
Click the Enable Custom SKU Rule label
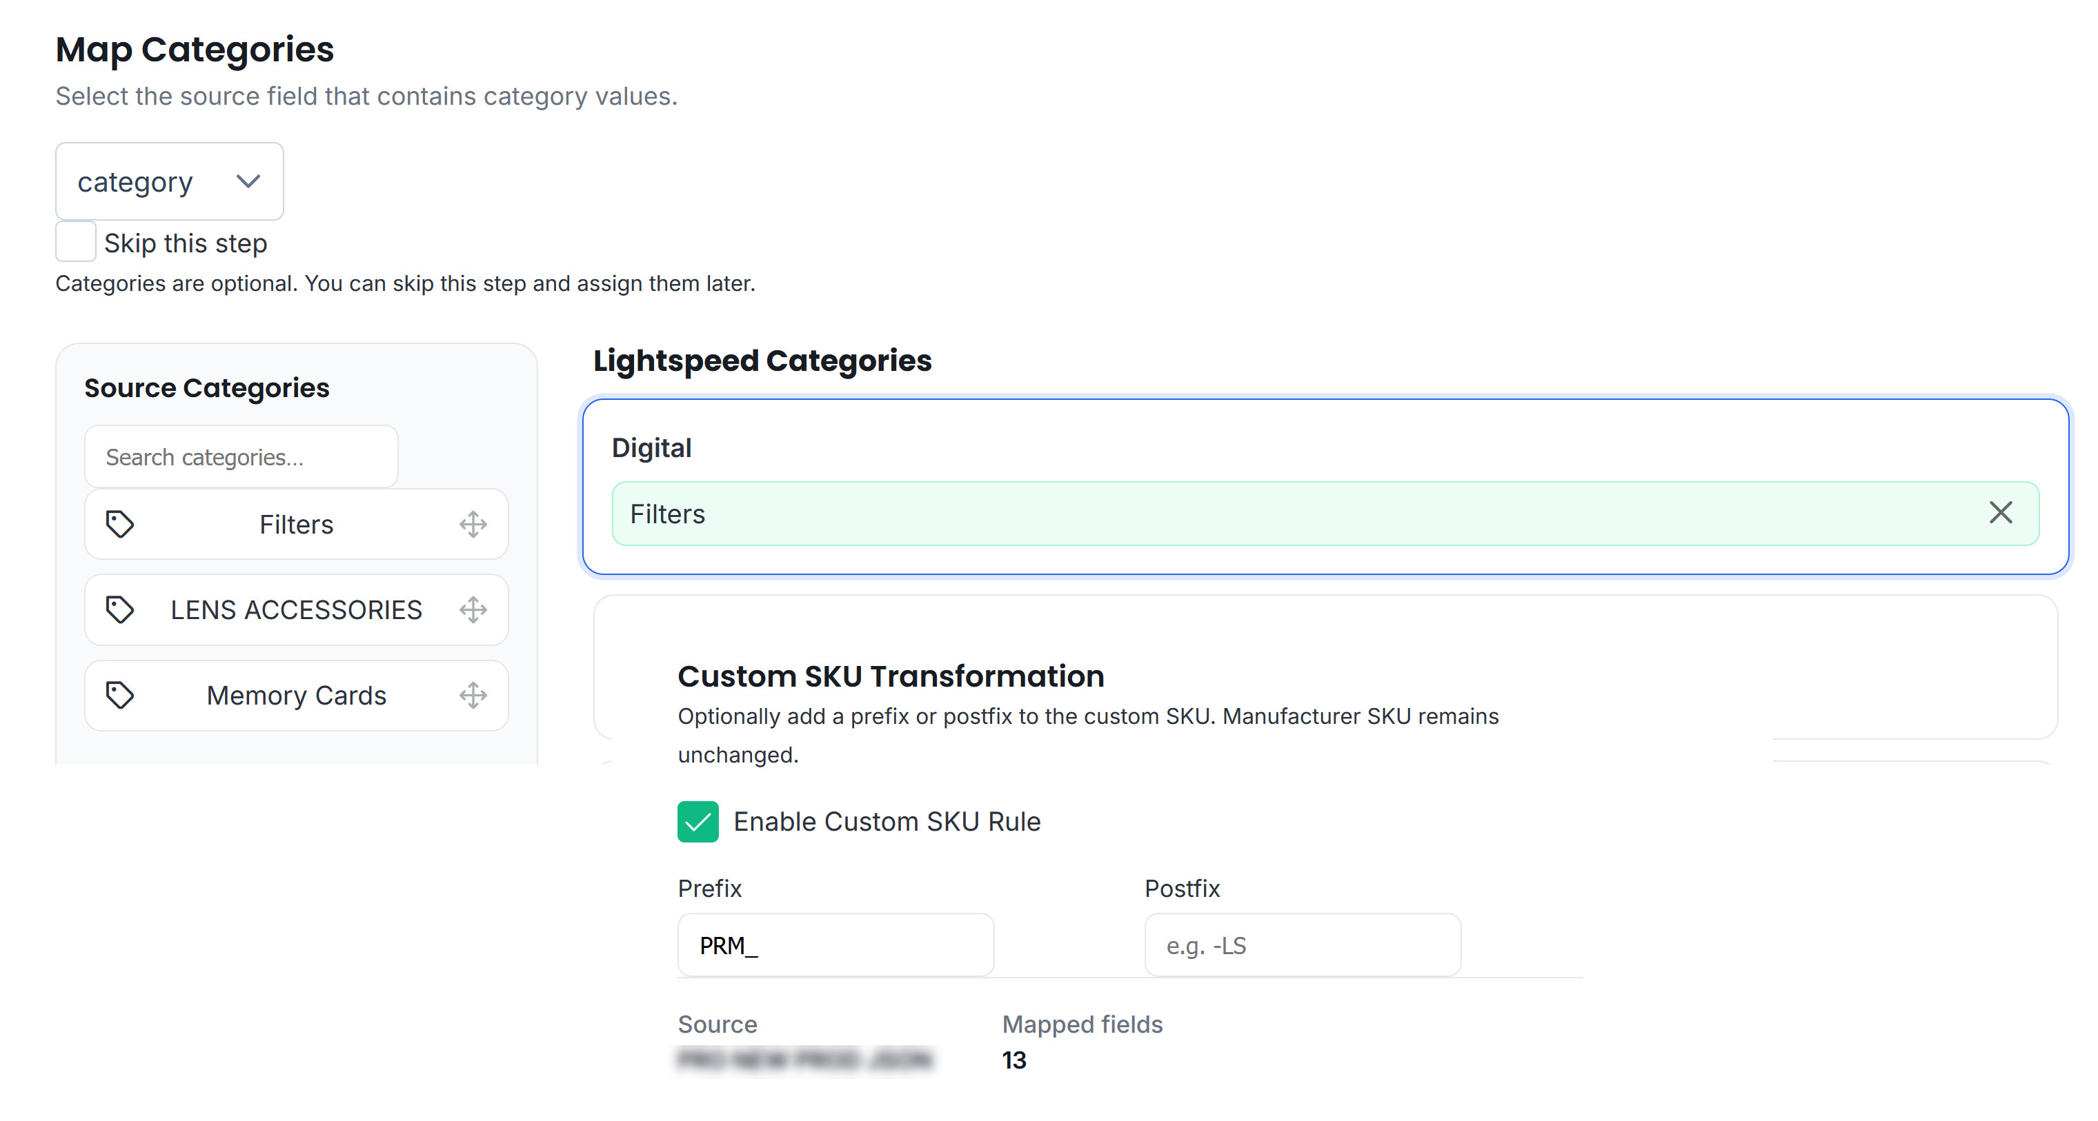pos(886,821)
